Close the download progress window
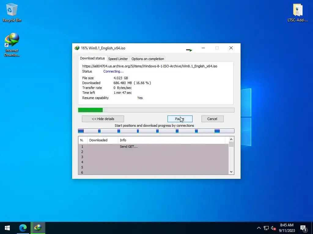The image size is (313, 234). pyautogui.click(x=231, y=48)
